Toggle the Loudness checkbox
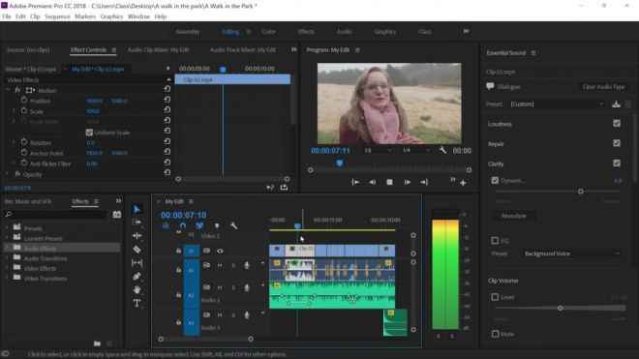Viewport: 639px width, 359px height. 617,124
